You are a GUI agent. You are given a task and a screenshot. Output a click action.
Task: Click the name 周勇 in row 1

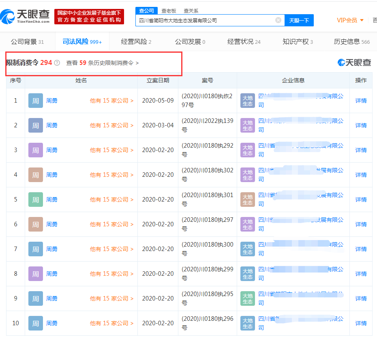coord(52,101)
